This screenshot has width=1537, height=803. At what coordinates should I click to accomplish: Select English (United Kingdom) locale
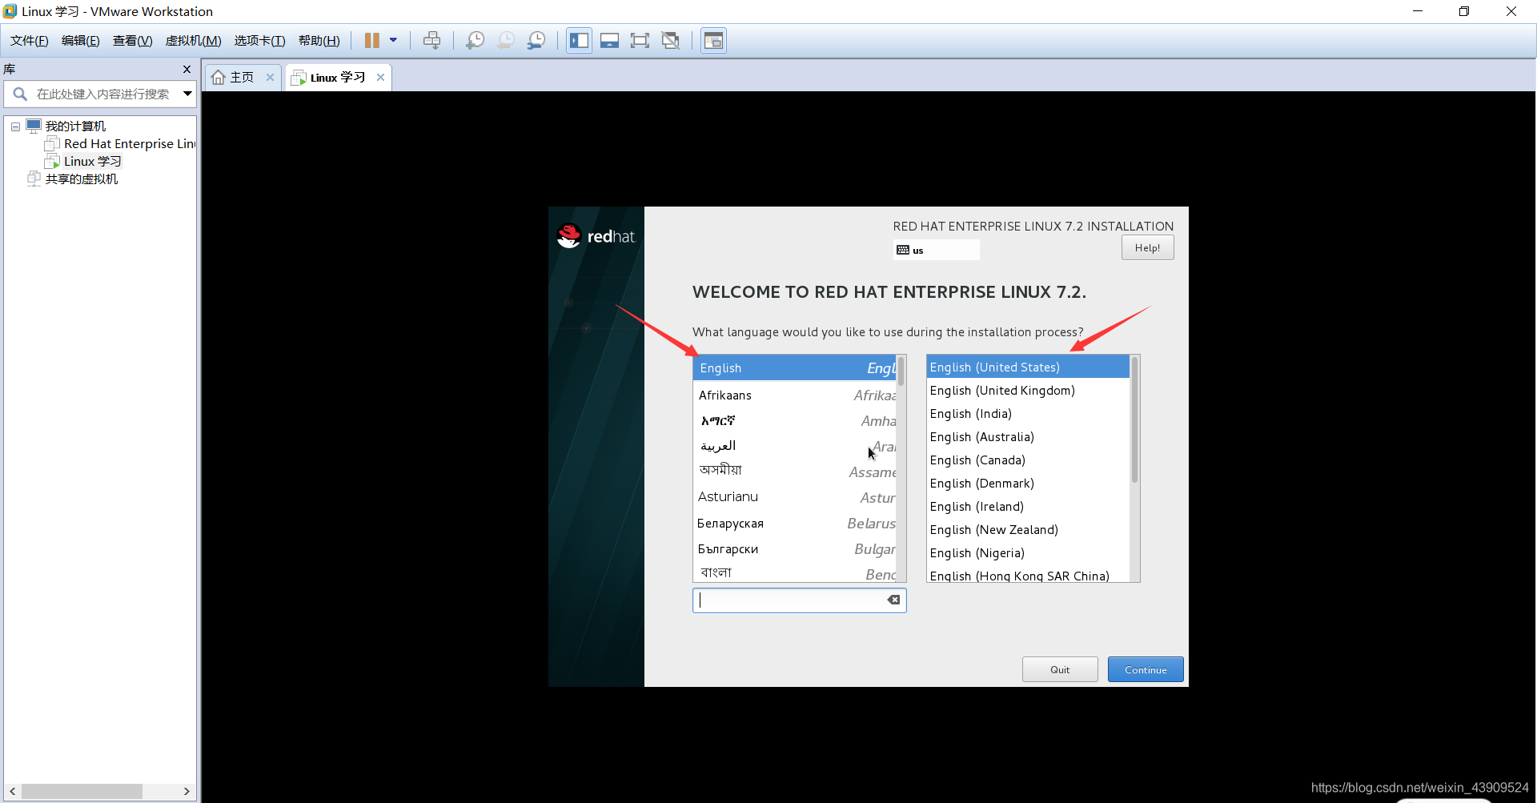pos(1028,391)
